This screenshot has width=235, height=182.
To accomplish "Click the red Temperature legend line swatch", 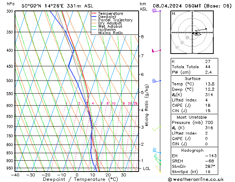I will [x=94, y=13].
